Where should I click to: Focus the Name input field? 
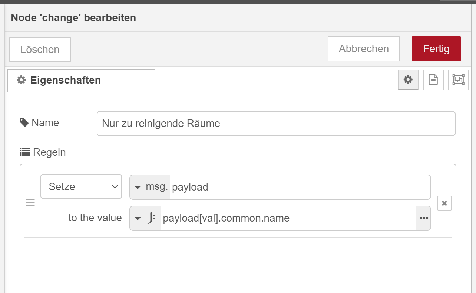[x=276, y=124]
